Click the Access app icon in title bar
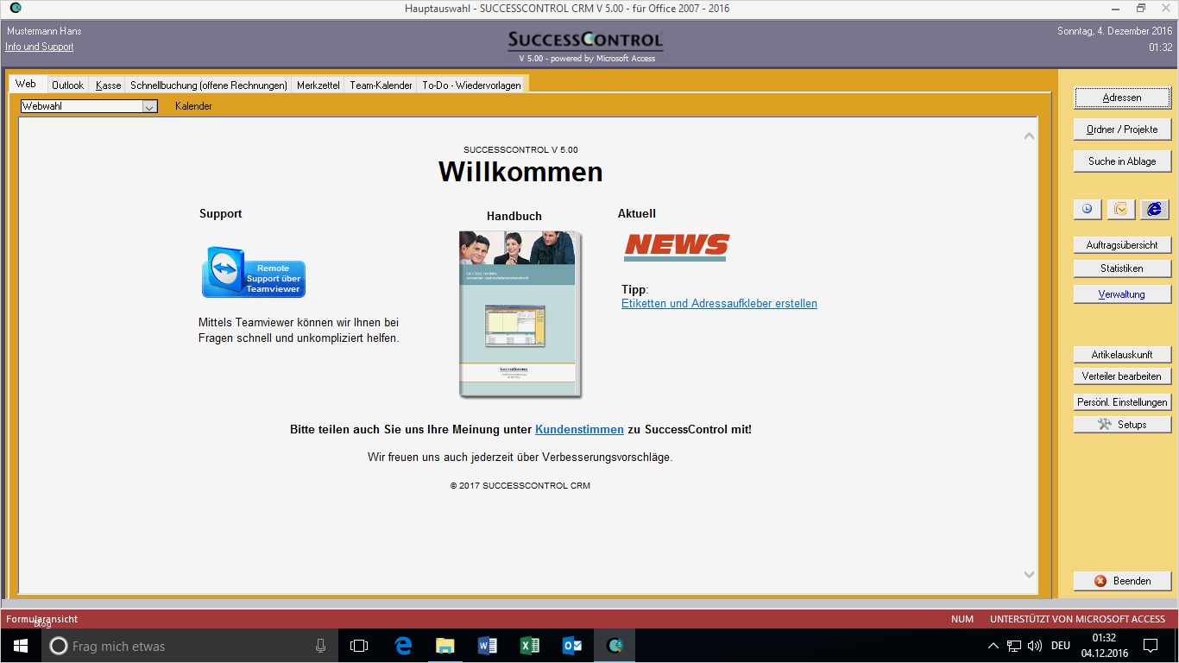 pos(15,8)
